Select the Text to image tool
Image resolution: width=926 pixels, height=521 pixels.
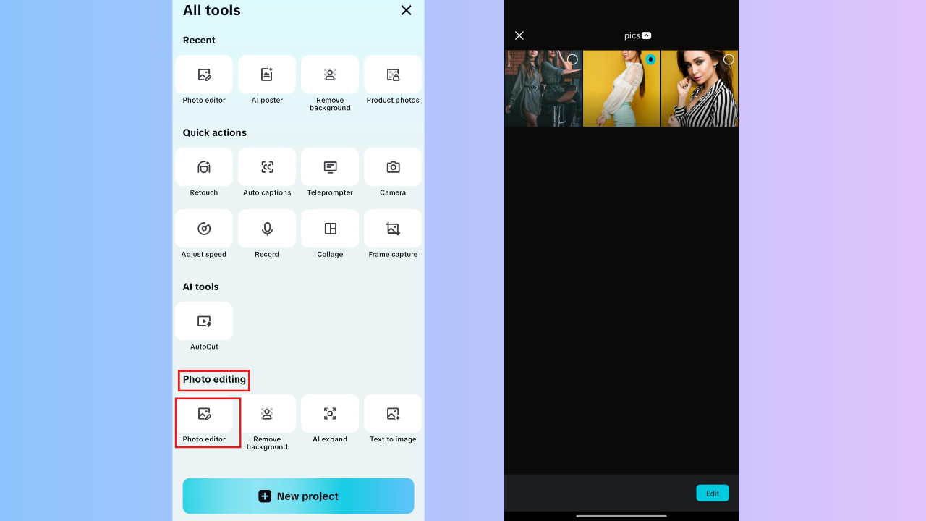[x=393, y=413]
